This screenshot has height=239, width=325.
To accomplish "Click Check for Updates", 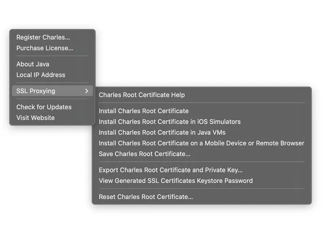I will [x=44, y=107].
